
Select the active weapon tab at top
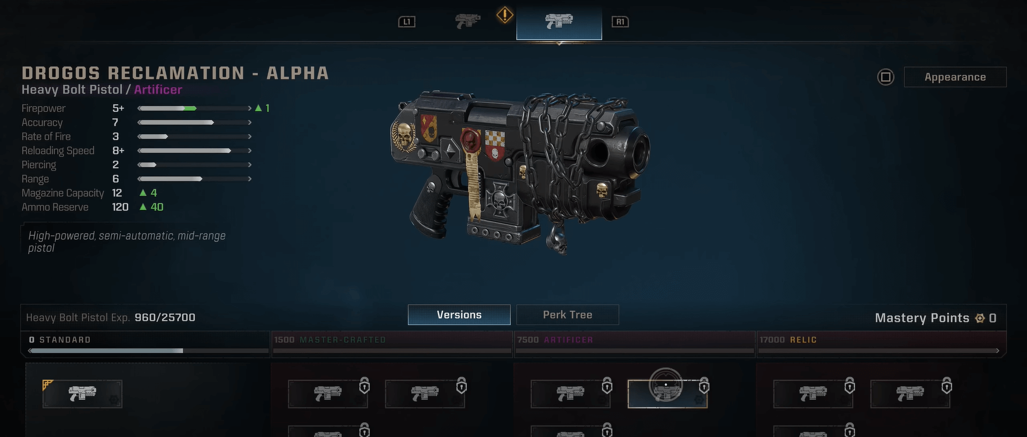click(559, 21)
